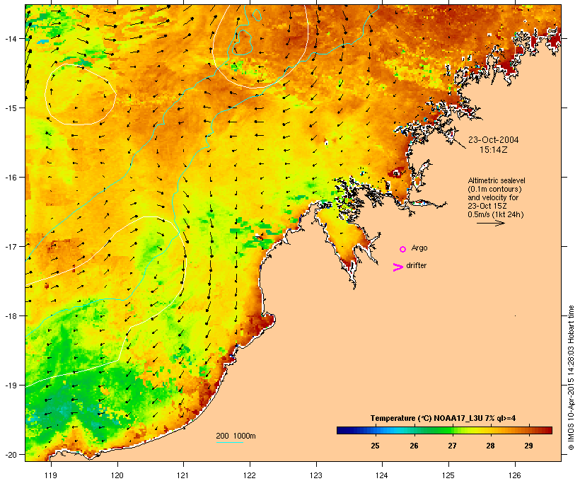The width and height of the screenshot is (580, 481).
Task: Click the longitude label '126'
Action: point(515,475)
